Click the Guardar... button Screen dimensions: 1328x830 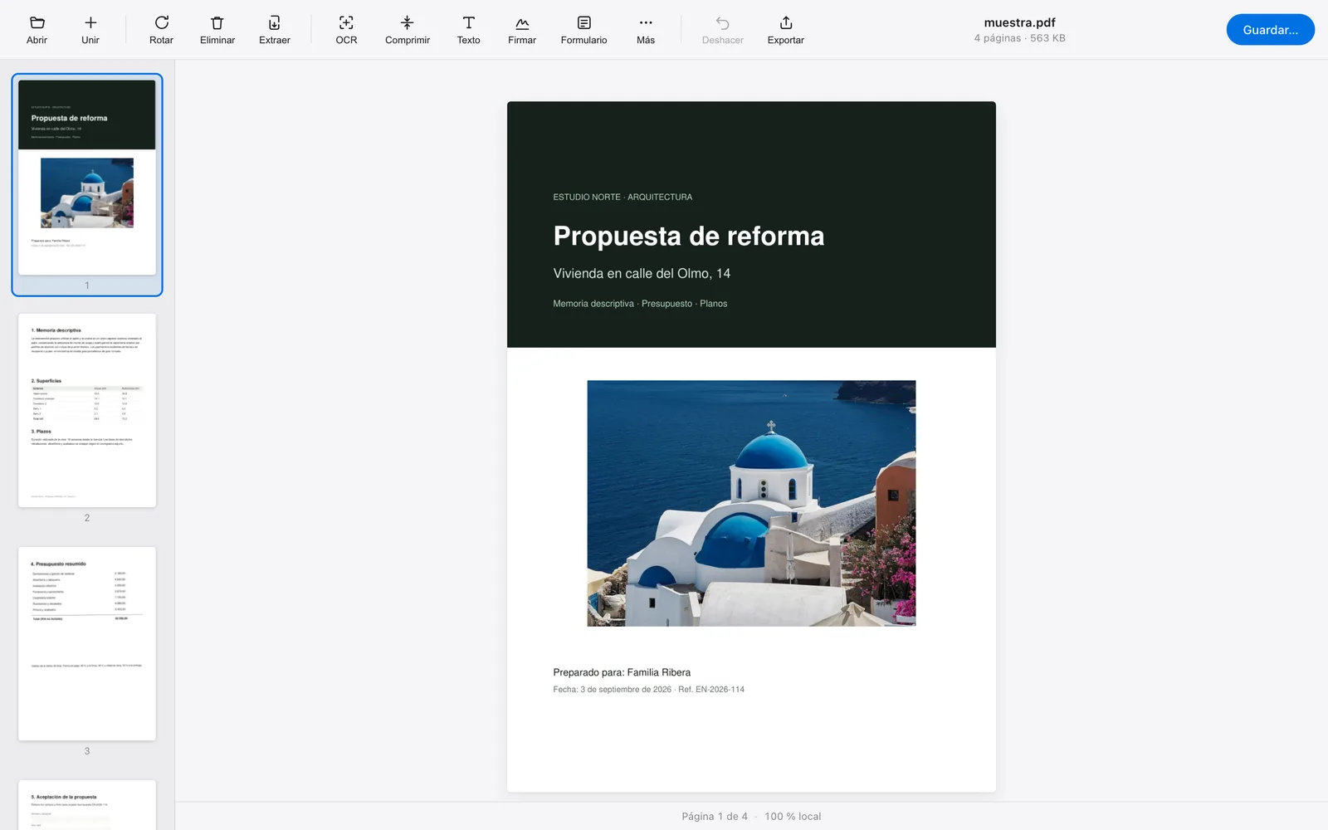point(1270,30)
